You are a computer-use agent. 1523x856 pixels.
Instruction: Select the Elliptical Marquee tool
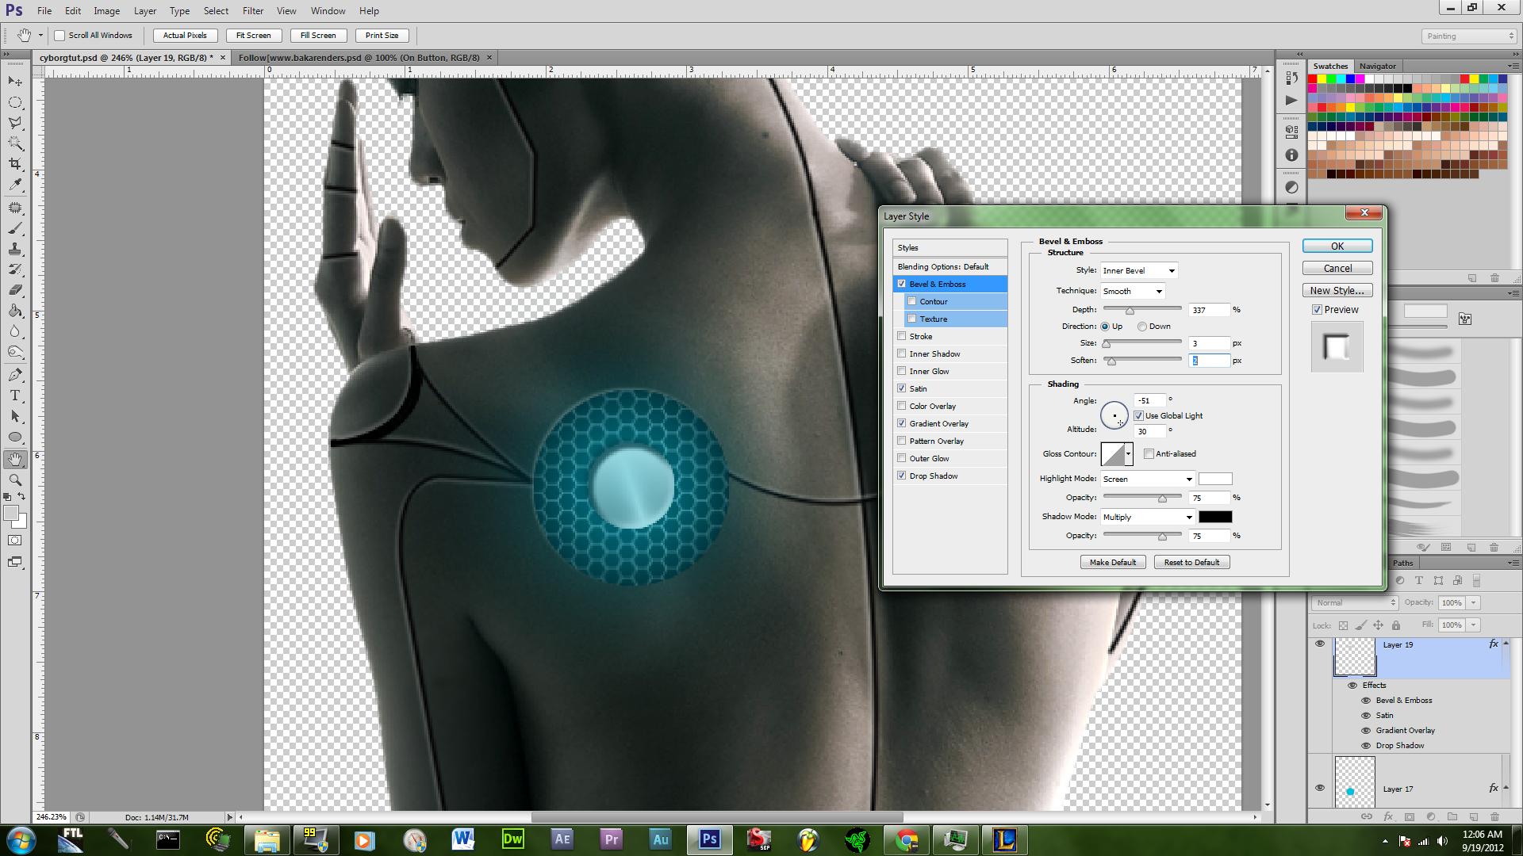point(15,102)
